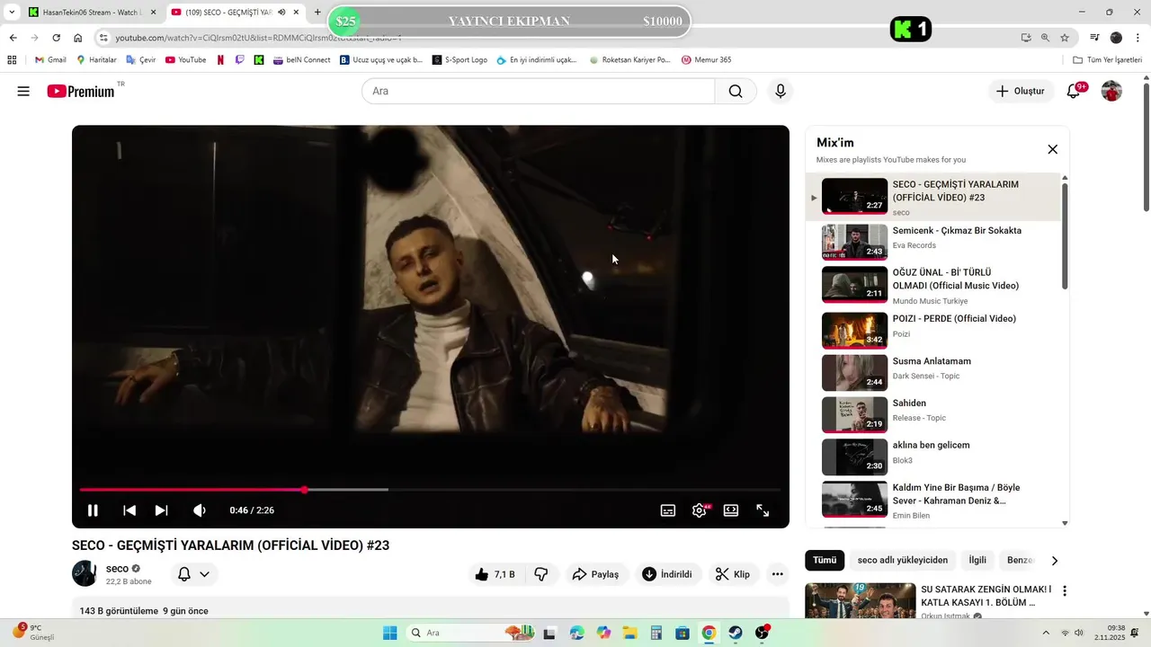This screenshot has width=1151, height=647.
Task: Select 'seco adlı yükleyiciden' chip
Action: click(x=903, y=560)
